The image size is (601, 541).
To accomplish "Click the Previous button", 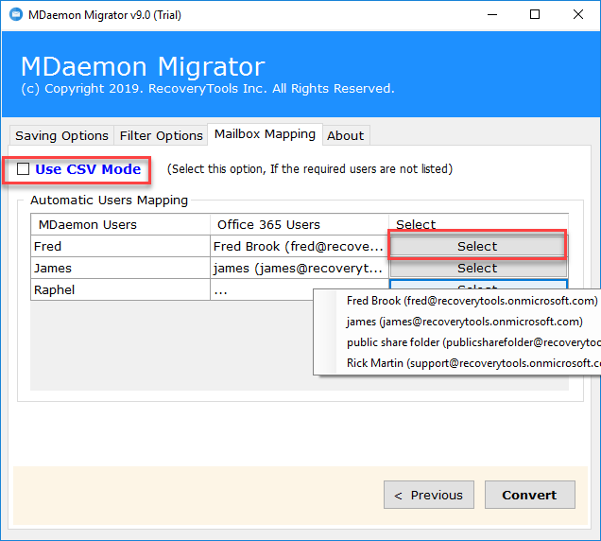I will (x=429, y=495).
